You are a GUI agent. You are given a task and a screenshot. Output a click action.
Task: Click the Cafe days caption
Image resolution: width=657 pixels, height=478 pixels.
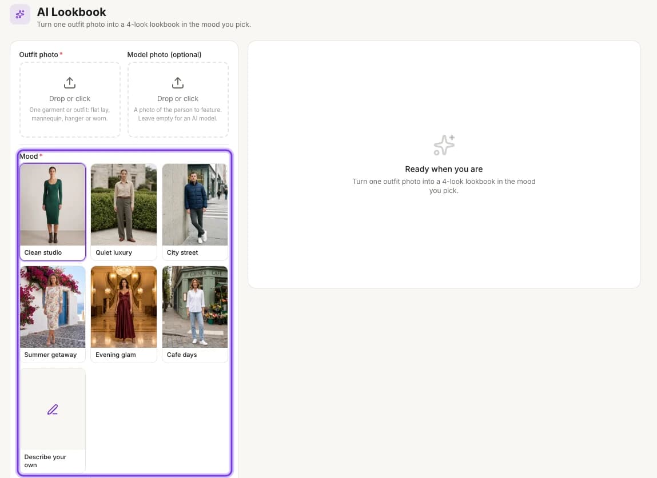point(182,355)
